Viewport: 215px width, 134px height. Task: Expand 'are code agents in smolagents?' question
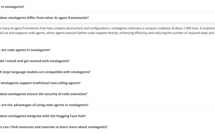point(107,50)
